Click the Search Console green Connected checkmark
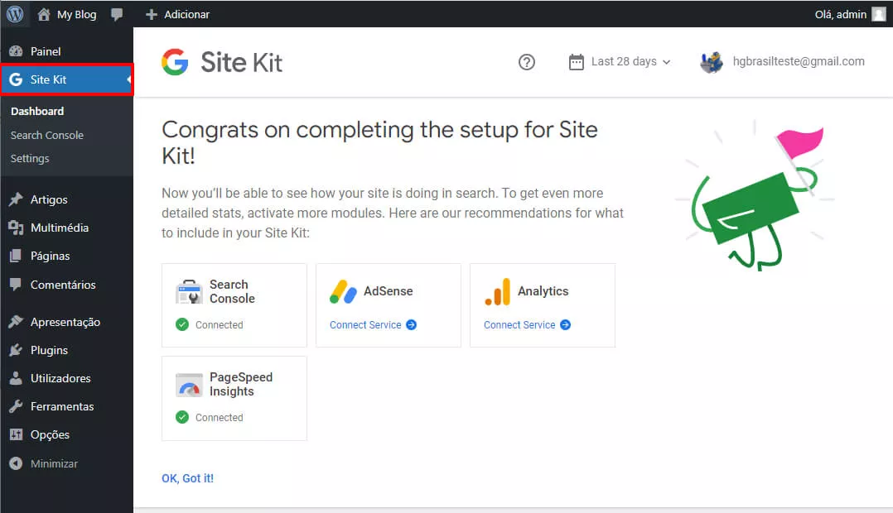893x513 pixels. (182, 324)
